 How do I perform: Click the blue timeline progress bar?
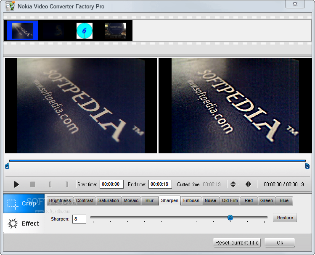(x=157, y=161)
